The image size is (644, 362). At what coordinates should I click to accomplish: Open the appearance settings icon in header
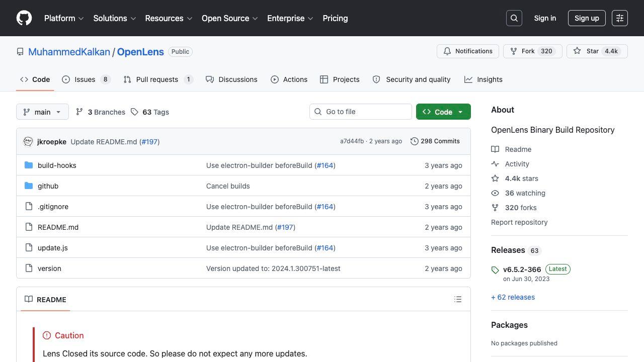coord(620,18)
